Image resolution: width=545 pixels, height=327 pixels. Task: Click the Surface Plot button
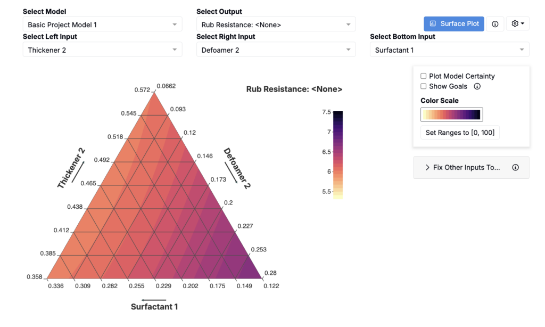453,23
